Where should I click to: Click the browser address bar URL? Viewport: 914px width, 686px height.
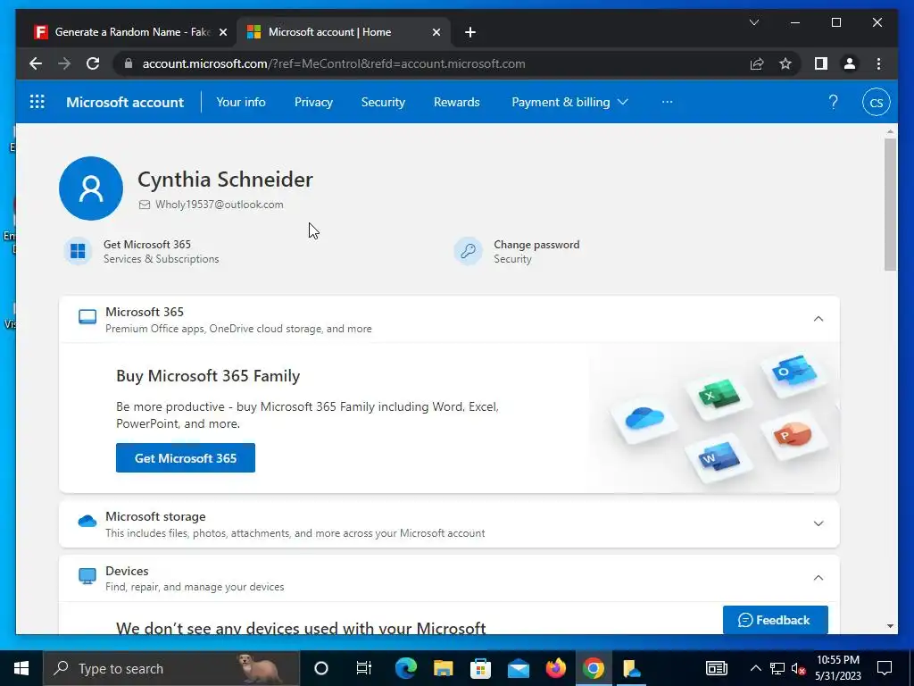[334, 63]
